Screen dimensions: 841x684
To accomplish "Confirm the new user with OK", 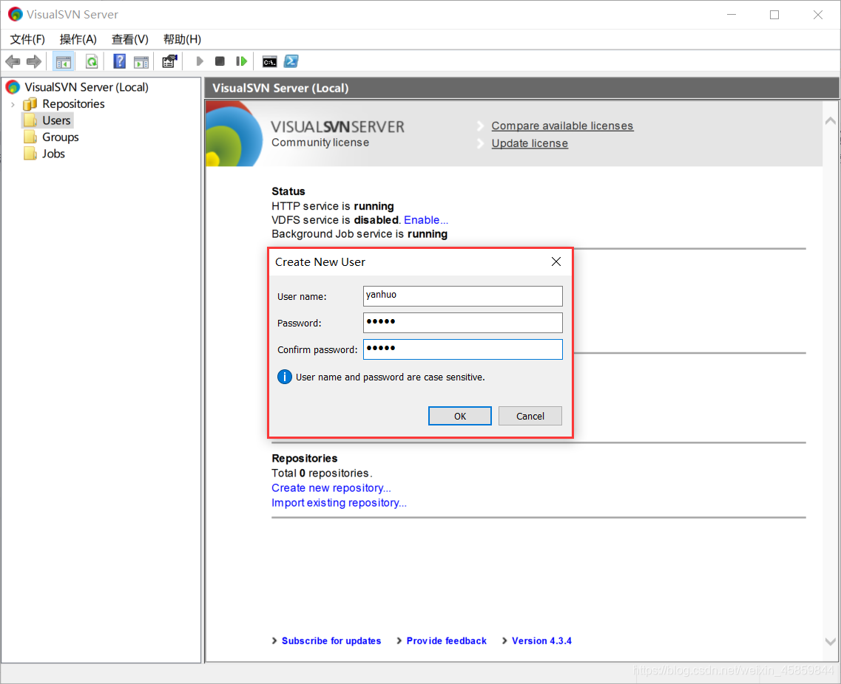I will click(459, 416).
